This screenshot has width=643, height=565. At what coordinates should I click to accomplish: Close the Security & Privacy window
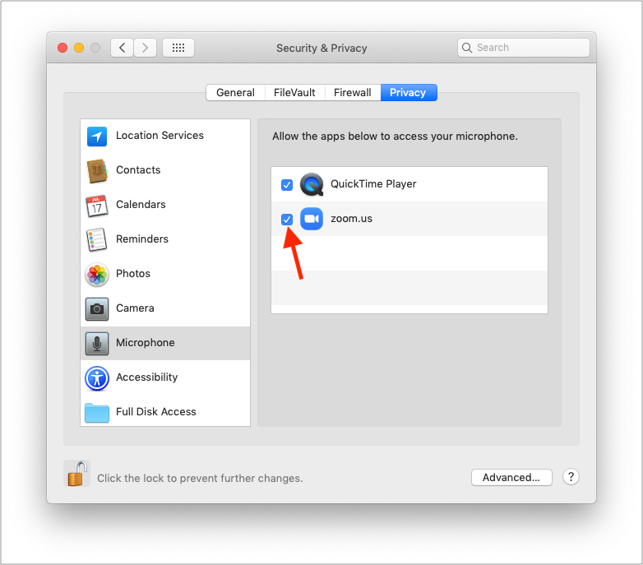[x=62, y=48]
